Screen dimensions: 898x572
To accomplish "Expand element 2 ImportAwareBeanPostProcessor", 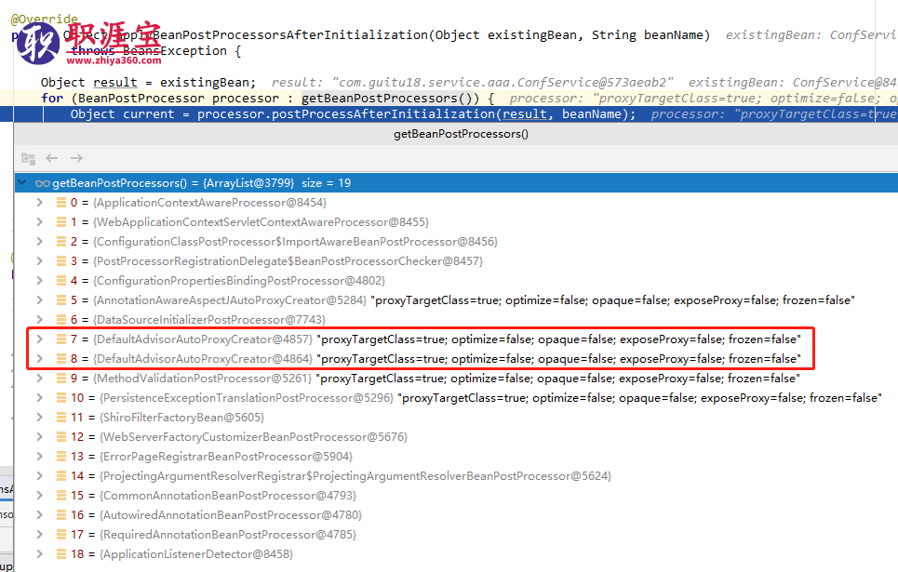I will (x=39, y=241).
